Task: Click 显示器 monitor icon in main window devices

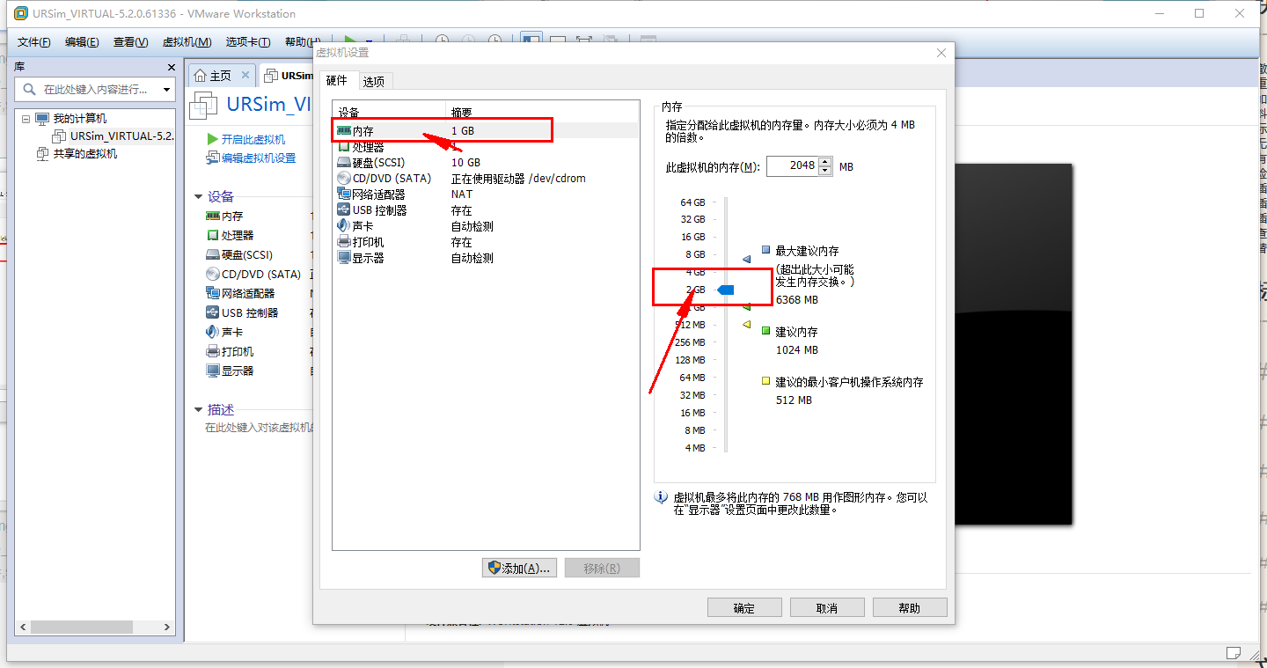Action: pyautogui.click(x=212, y=371)
